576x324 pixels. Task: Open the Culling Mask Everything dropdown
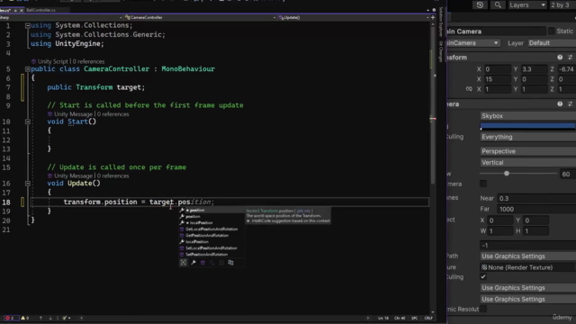pos(528,137)
